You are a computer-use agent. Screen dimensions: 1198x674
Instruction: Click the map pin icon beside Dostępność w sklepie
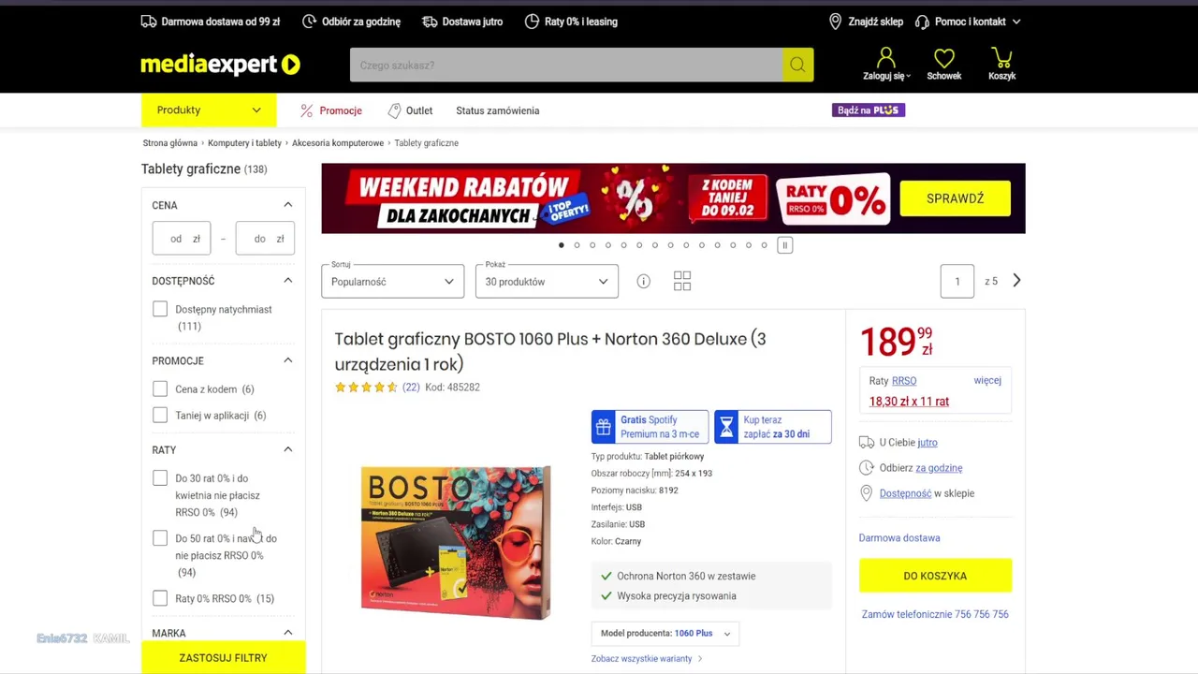click(866, 493)
